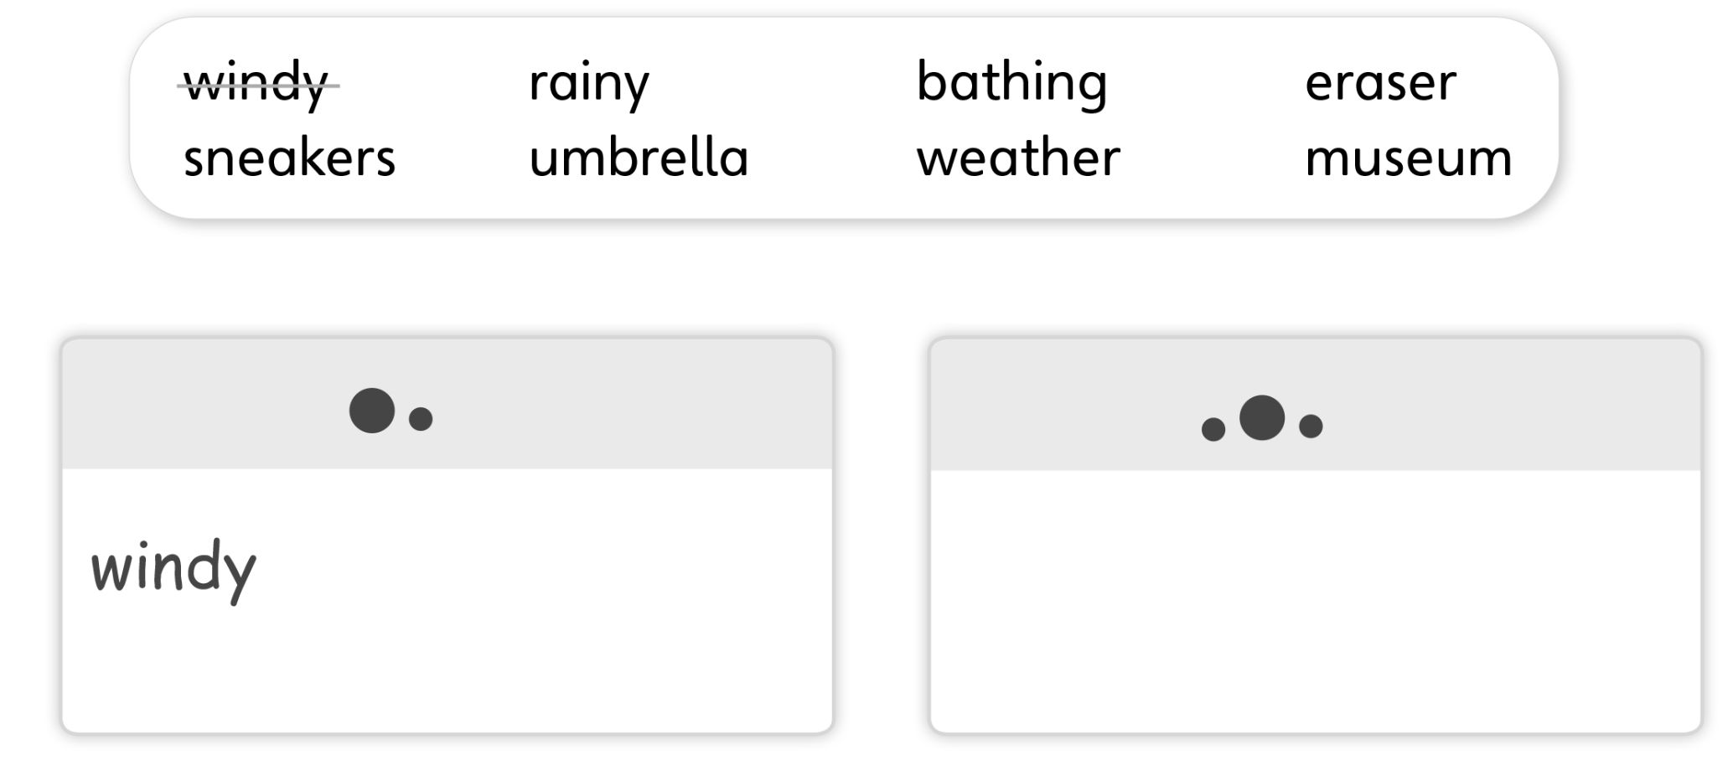1733x766 pixels.
Task: Click the word 'umbrella' in the word bank
Action: [639, 158]
